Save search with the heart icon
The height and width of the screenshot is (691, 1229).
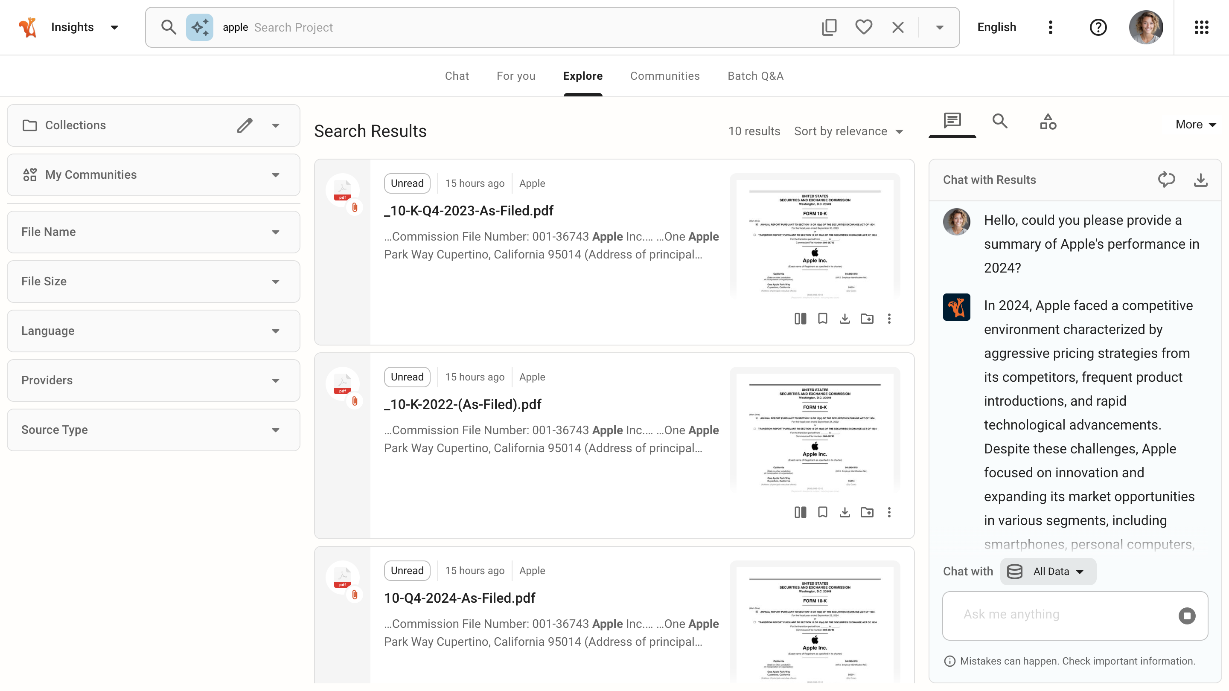click(864, 27)
